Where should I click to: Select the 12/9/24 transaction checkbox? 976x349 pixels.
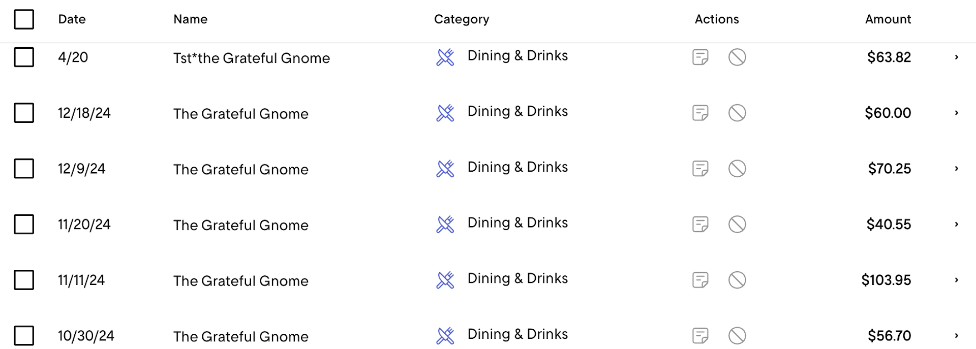coord(24,168)
